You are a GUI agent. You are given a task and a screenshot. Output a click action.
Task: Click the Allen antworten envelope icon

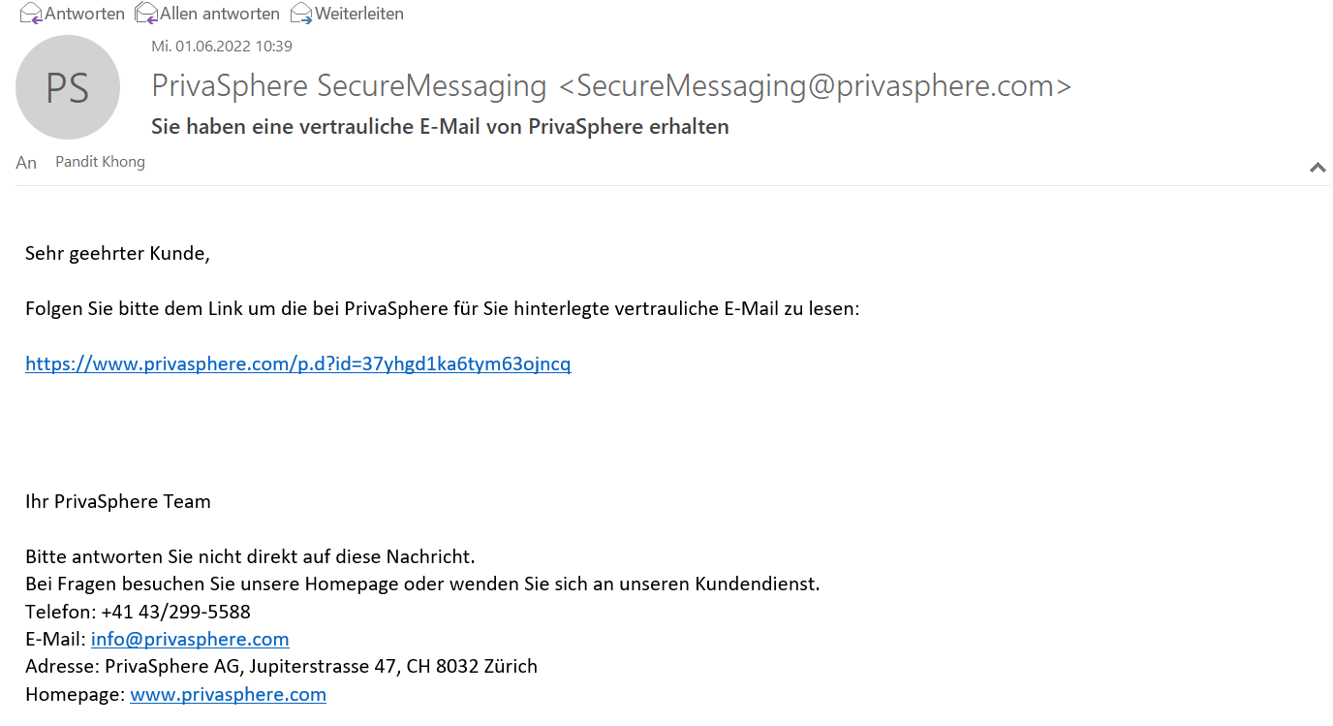point(146,14)
